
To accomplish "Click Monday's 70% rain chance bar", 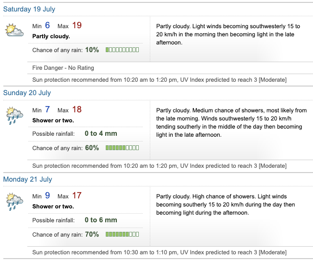I will 122,235.
